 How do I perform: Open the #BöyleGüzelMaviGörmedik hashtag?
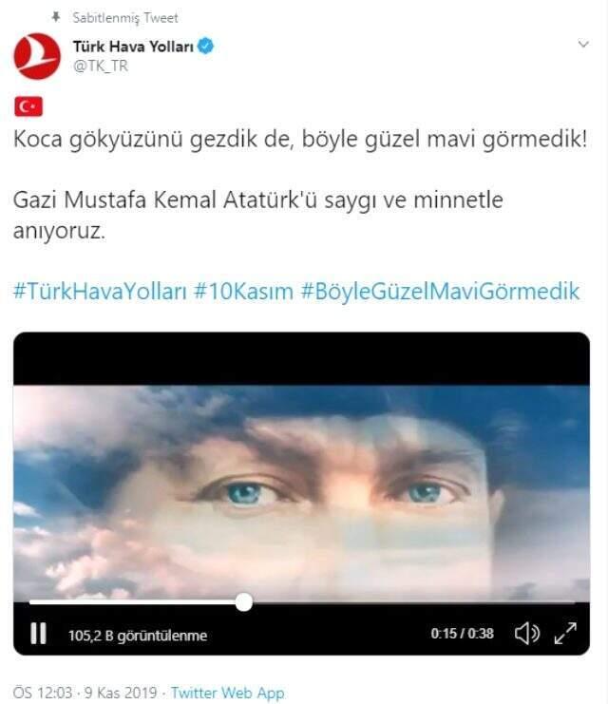point(441,292)
